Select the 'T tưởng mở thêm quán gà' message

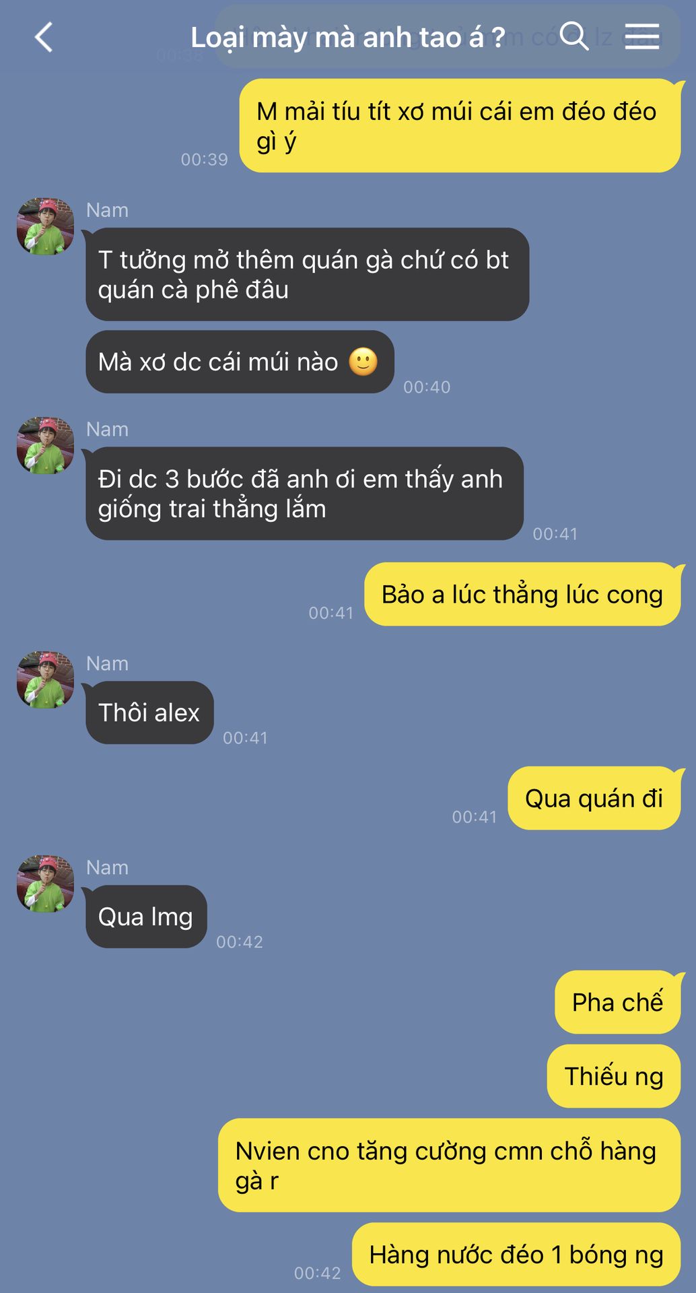pyautogui.click(x=307, y=274)
